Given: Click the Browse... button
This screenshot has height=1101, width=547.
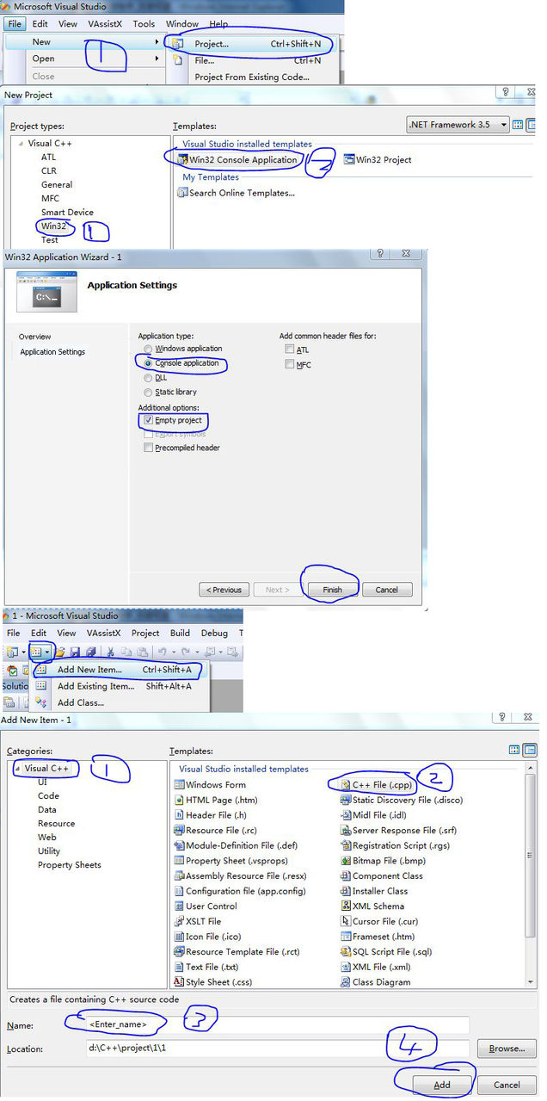Looking at the screenshot, I should pos(507,1048).
